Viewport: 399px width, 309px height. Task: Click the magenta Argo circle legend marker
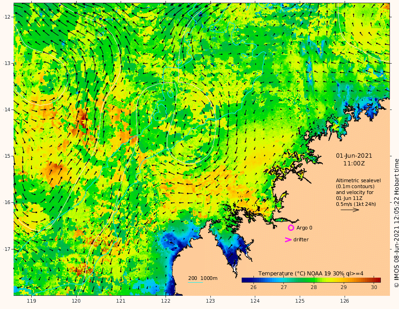pyautogui.click(x=291, y=228)
